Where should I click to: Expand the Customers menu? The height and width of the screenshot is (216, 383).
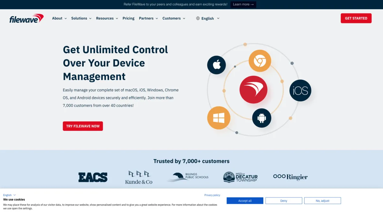tap(174, 19)
